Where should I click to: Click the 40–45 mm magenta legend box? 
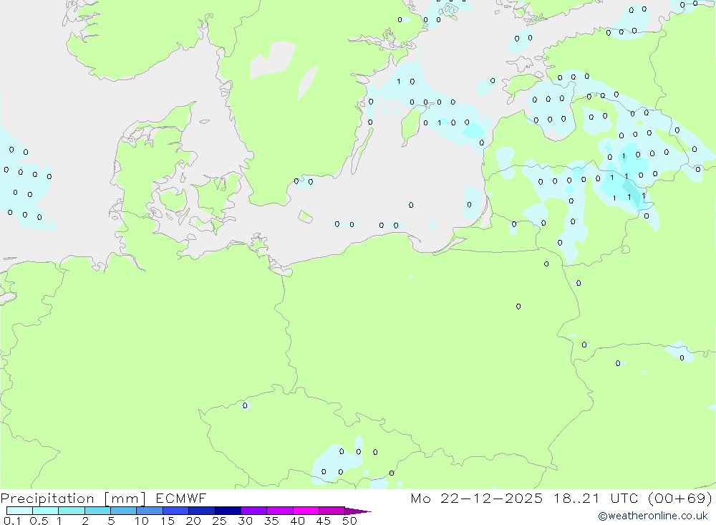tap(306, 511)
